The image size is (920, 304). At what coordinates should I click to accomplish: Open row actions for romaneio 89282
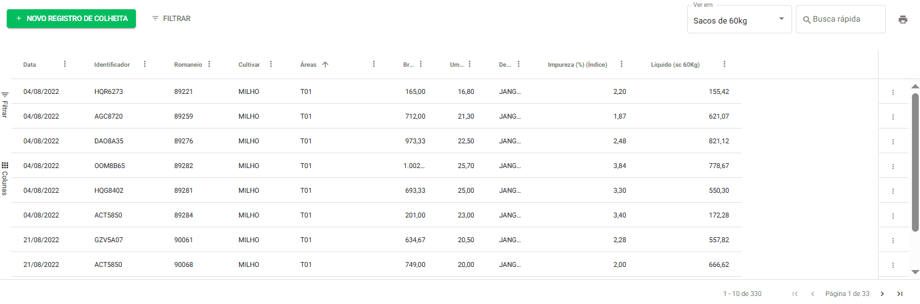click(893, 166)
